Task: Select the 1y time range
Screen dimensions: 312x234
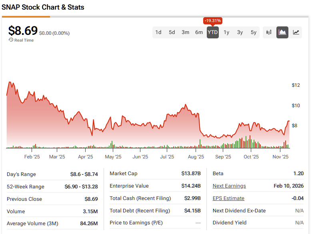Action: pyautogui.click(x=226, y=32)
